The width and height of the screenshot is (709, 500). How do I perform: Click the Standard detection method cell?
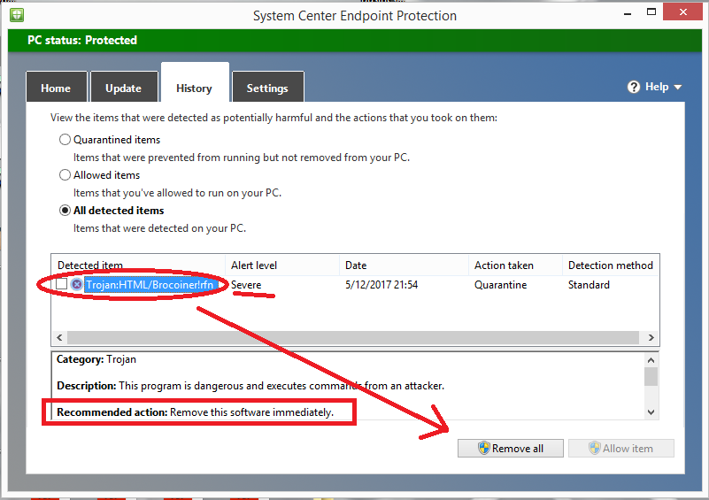(589, 285)
